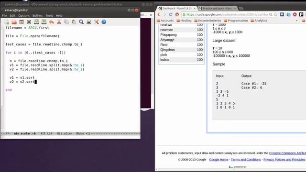Click Plagapong in the scoreboard

pos(168,35)
